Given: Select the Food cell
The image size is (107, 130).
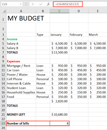Looking at the screenshot, I should click(21, 97).
